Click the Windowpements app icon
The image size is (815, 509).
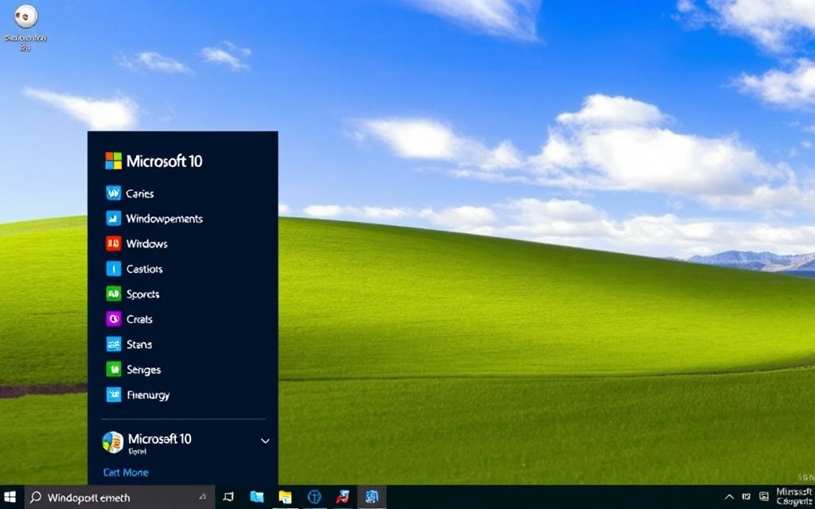113,218
